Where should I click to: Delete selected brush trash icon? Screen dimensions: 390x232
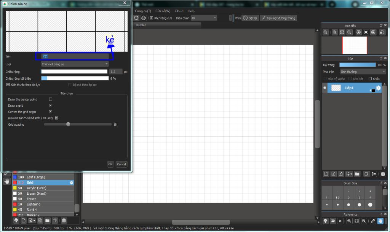[64, 221]
